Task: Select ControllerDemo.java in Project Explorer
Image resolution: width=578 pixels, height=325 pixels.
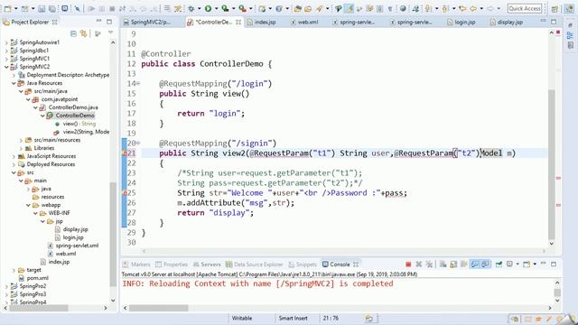Action: point(73,107)
